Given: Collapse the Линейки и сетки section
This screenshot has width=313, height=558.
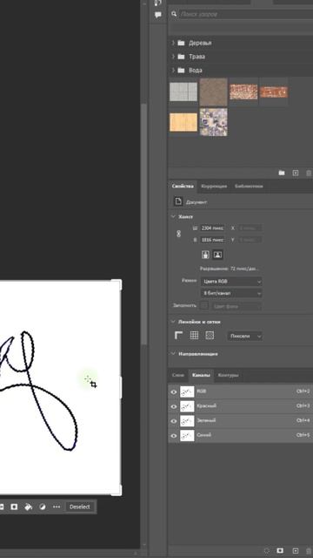Looking at the screenshot, I should 173,322.
